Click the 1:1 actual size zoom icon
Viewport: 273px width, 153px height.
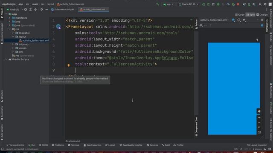[x=259, y=127]
